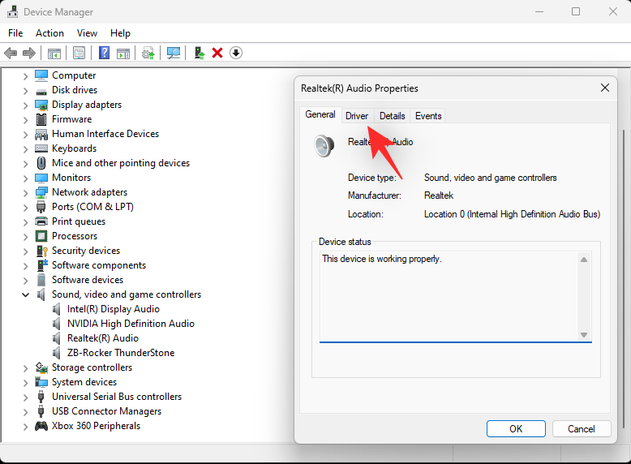
Task: Click Cancel in Realtek Audio Properties
Action: [x=581, y=429]
